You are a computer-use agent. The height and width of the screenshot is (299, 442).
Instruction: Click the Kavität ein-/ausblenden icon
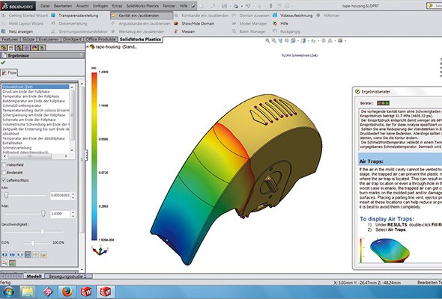(x=114, y=16)
